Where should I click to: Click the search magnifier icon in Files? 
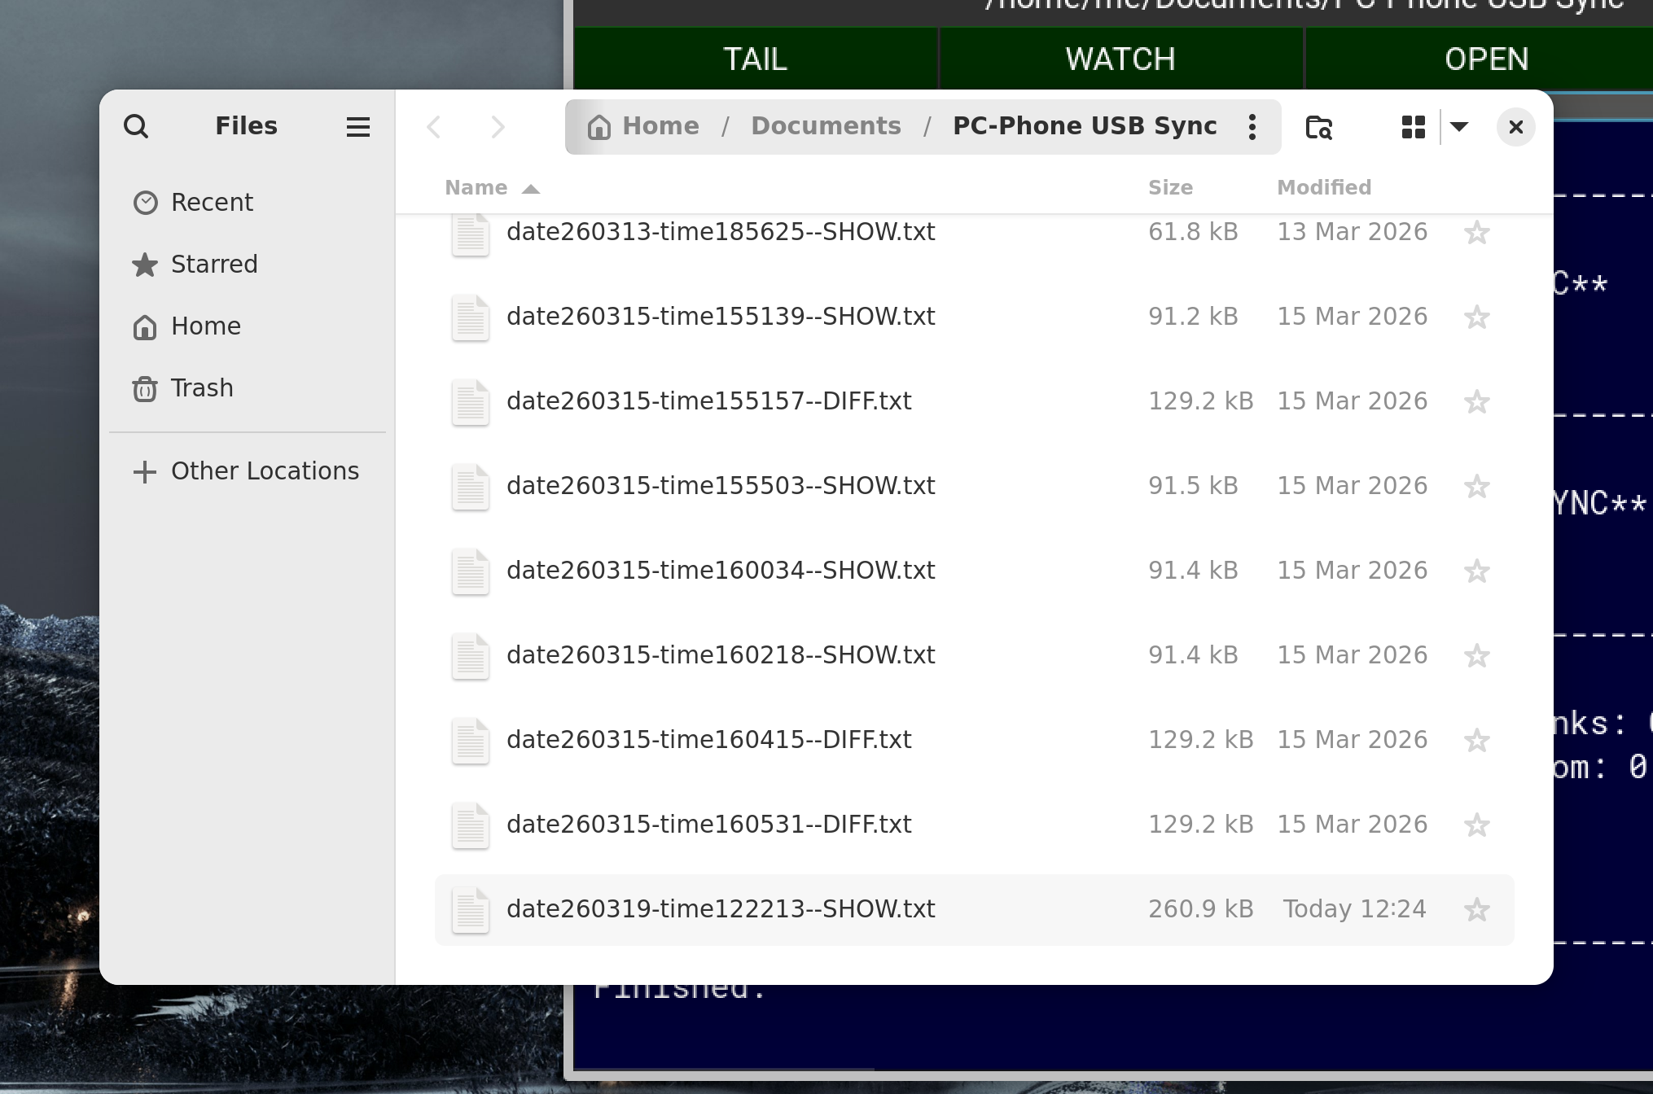[136, 126]
